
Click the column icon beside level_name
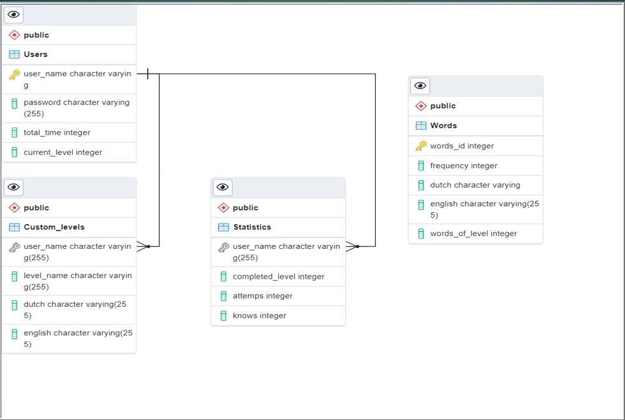point(15,276)
